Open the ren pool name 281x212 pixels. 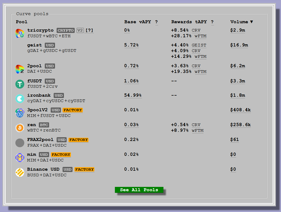[x=32, y=125]
